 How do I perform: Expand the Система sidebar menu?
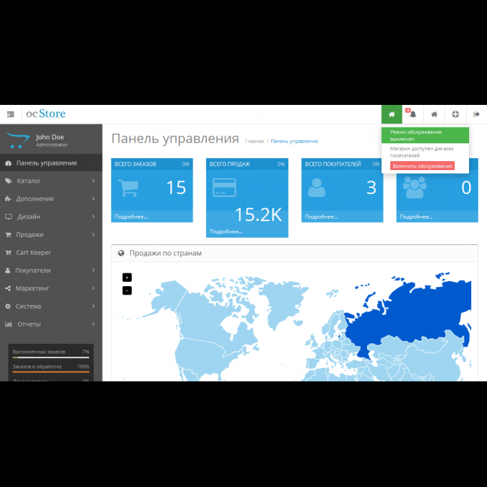[x=50, y=306]
